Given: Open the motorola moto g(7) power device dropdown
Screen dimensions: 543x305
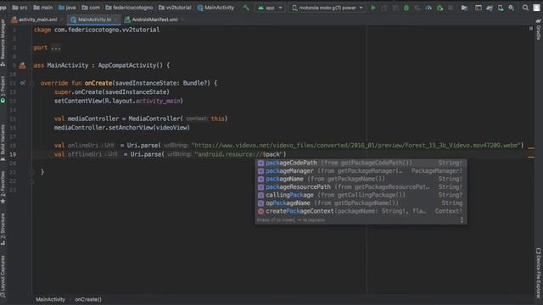Looking at the screenshot, I should tap(327, 8).
